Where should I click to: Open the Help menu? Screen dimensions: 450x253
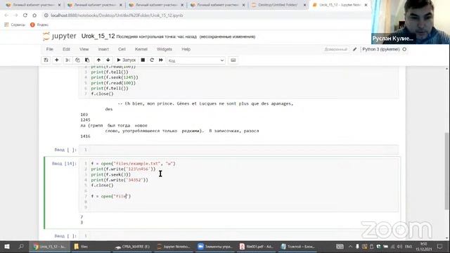coord(186,49)
